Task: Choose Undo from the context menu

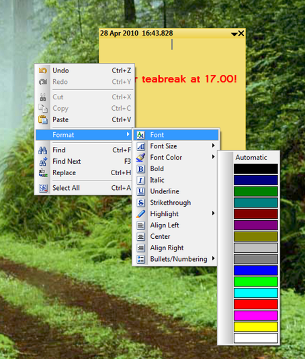Action: 85,71
